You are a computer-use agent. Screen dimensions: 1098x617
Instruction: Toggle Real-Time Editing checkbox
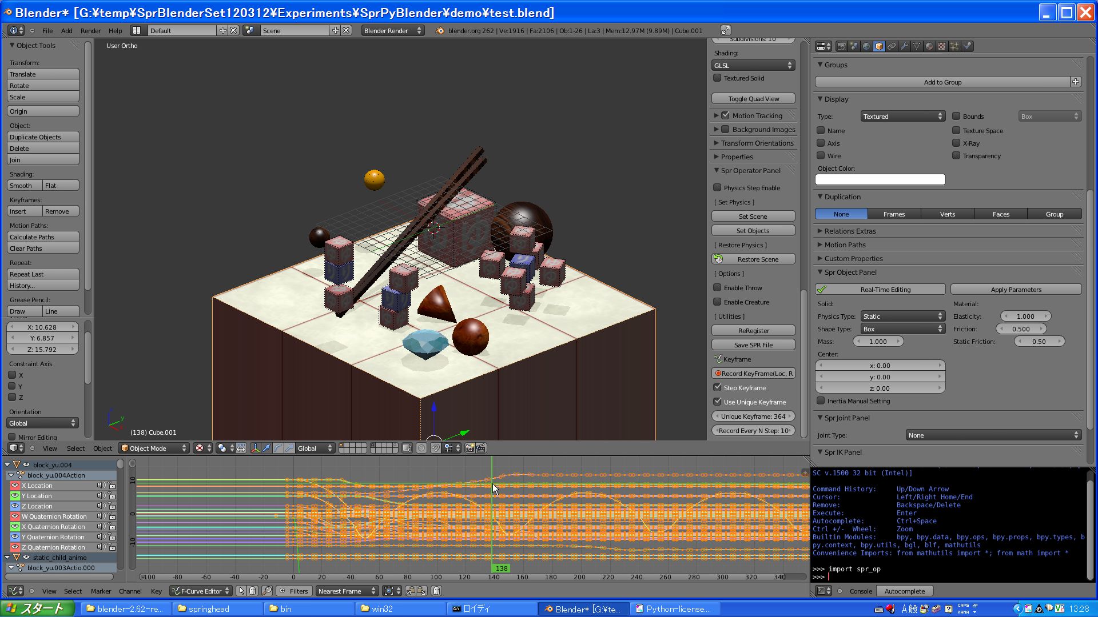click(823, 289)
